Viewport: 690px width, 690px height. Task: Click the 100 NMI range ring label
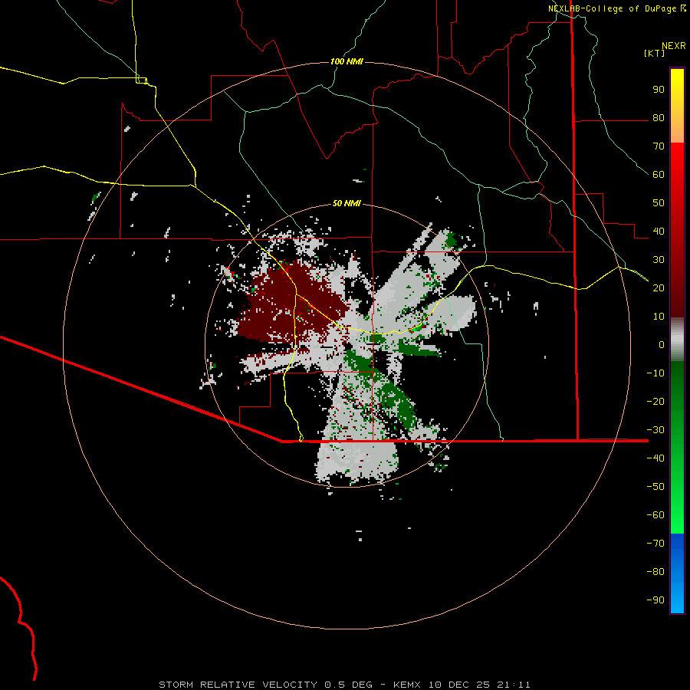[347, 61]
